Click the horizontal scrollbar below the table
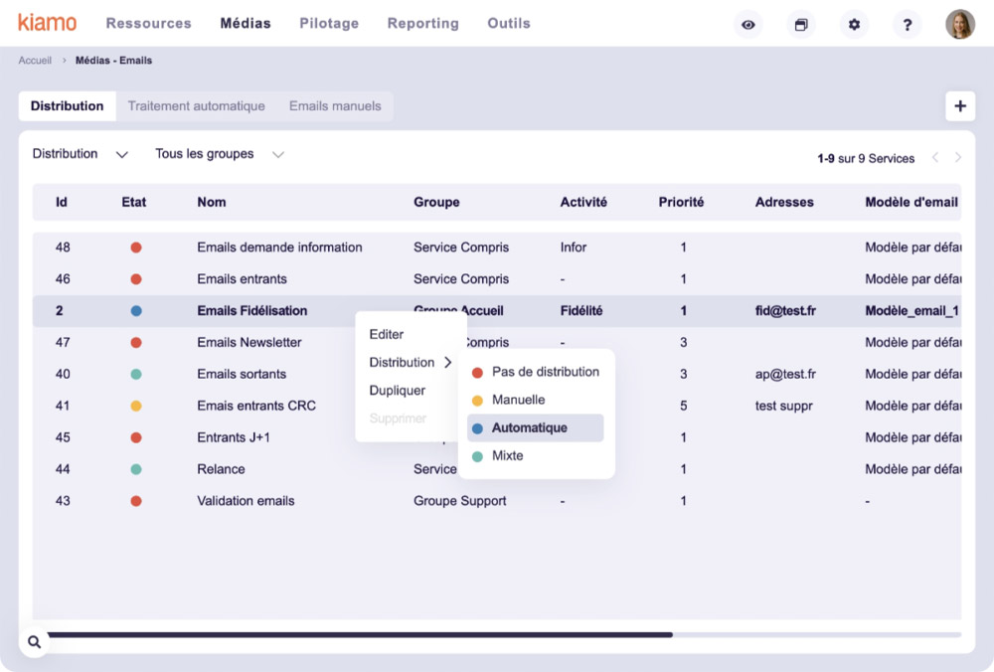The image size is (994, 672). point(358,634)
